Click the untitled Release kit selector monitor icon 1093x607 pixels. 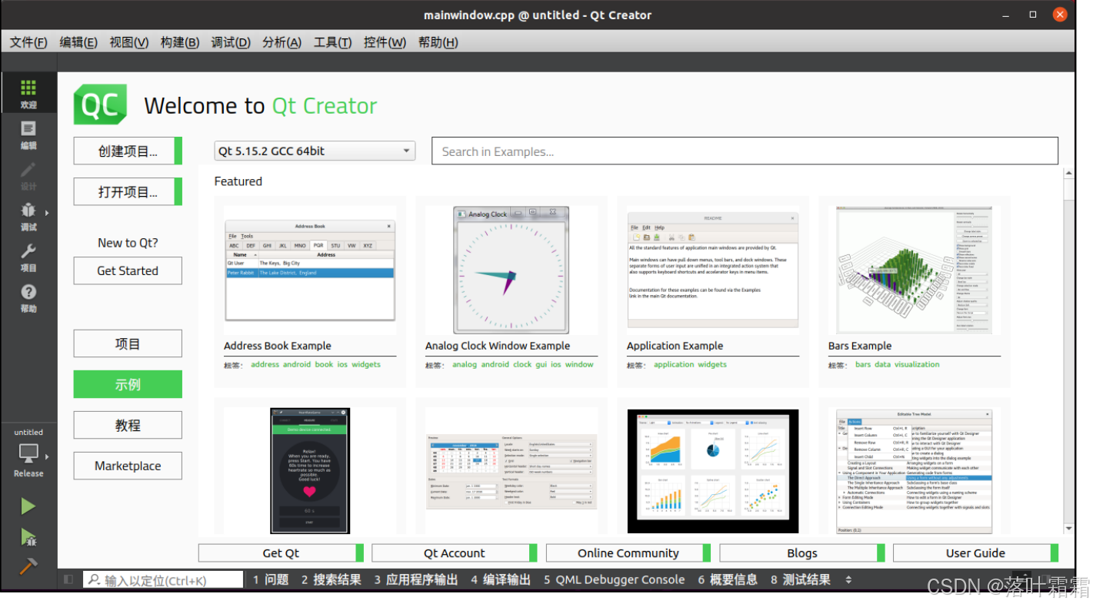(x=28, y=453)
